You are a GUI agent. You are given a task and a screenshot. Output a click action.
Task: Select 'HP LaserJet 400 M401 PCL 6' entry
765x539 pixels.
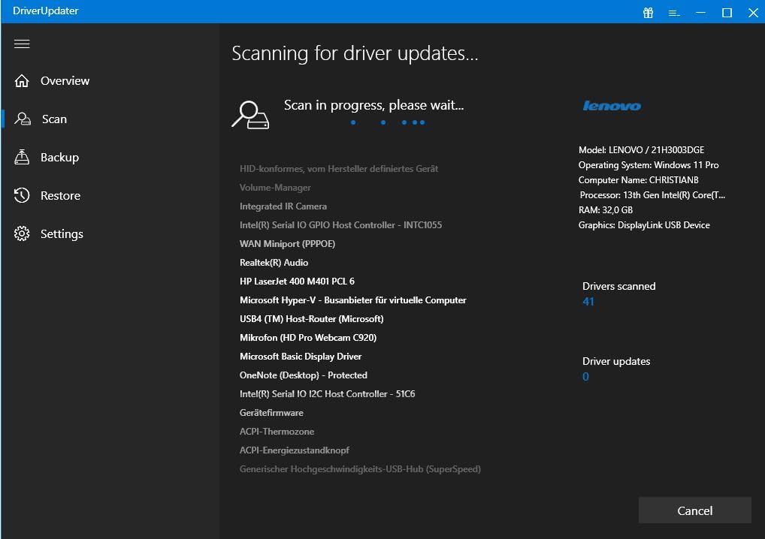[x=297, y=282]
